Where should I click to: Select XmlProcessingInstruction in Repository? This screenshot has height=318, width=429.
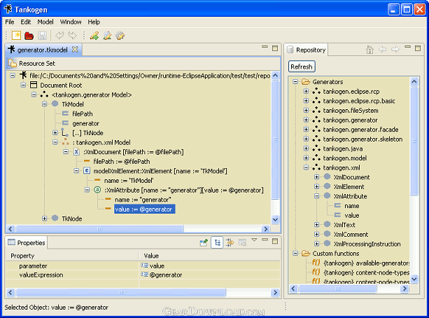pyautogui.click(x=367, y=244)
